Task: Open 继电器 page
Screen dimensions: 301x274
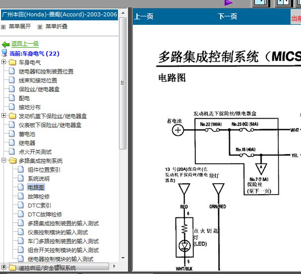Action: (x=27, y=143)
